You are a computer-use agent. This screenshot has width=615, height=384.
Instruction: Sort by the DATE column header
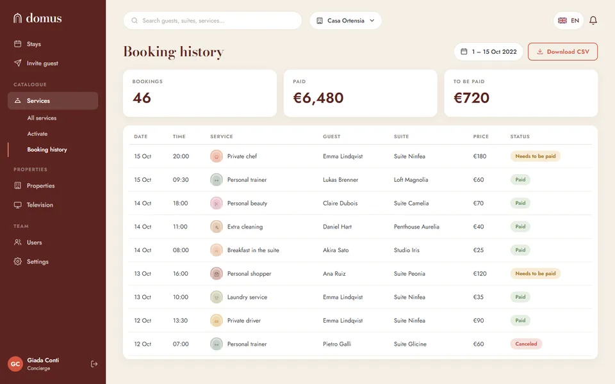click(141, 136)
